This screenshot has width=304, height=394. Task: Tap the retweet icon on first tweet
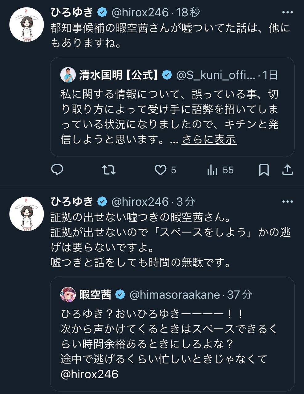109,170
